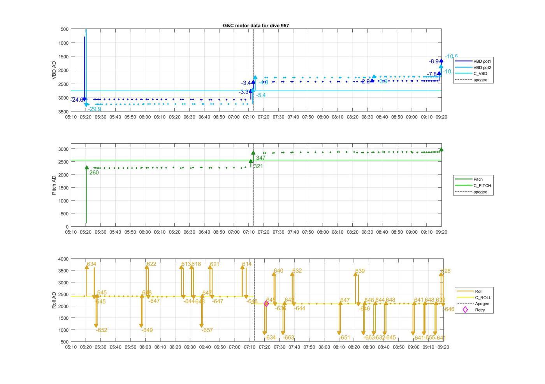Click the 'Roll AD' axis label

click(54, 300)
